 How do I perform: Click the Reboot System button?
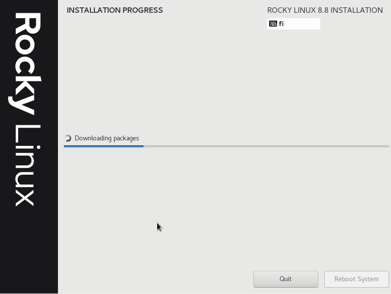click(356, 279)
